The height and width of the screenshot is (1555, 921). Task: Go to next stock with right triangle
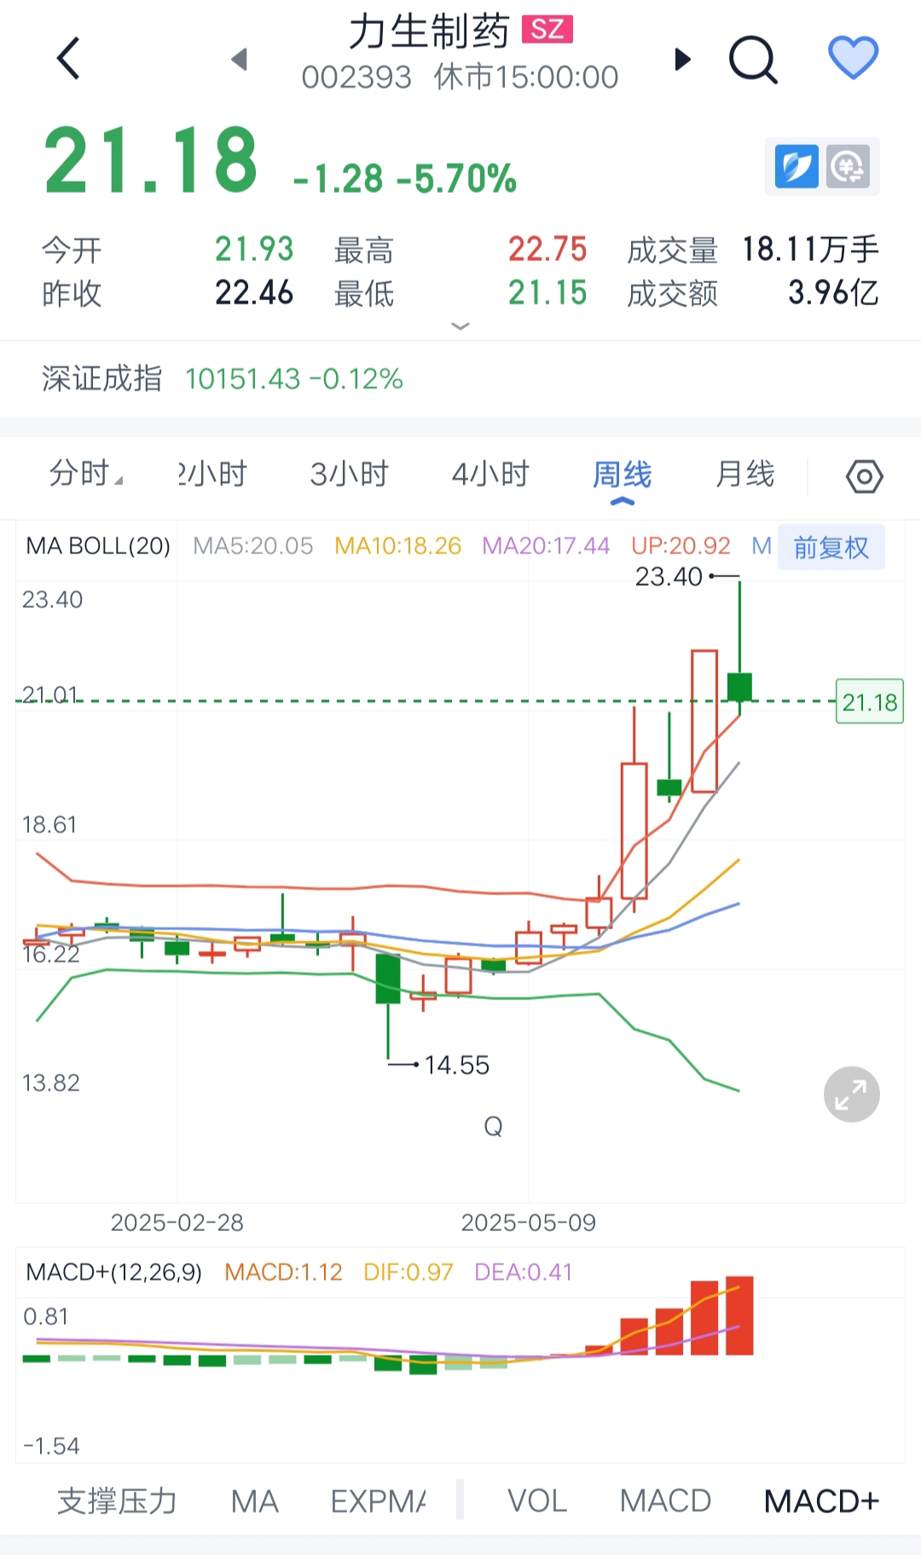pos(682,59)
